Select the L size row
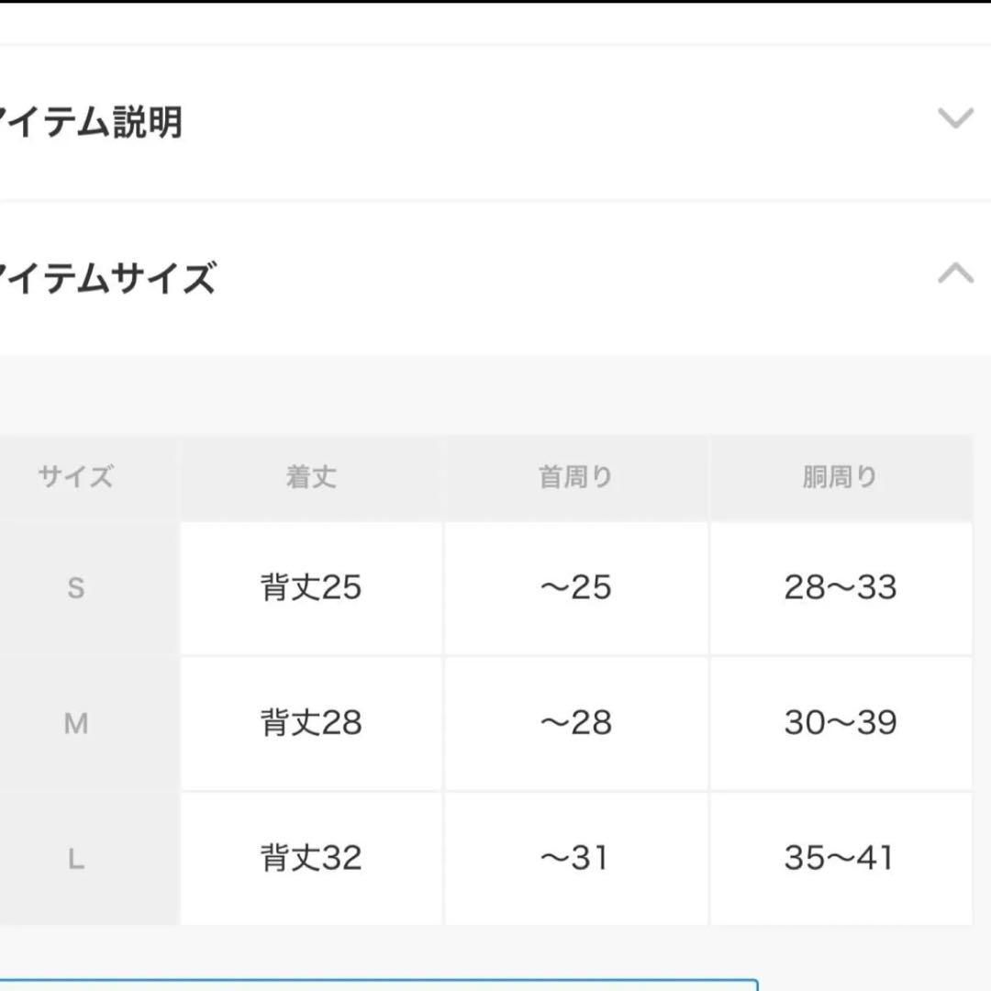This screenshot has height=991, width=991. pos(77,858)
